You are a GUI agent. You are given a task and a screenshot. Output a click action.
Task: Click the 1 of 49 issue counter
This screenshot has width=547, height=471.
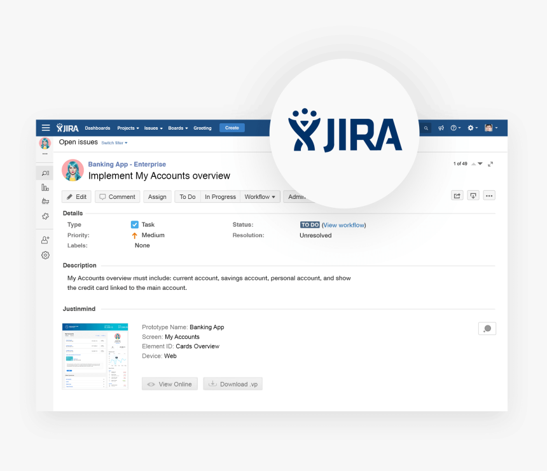coord(460,163)
